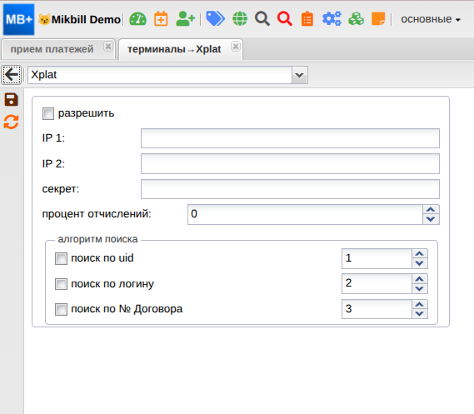Click the green cubes icon
The image size is (474, 414).
coord(356,19)
